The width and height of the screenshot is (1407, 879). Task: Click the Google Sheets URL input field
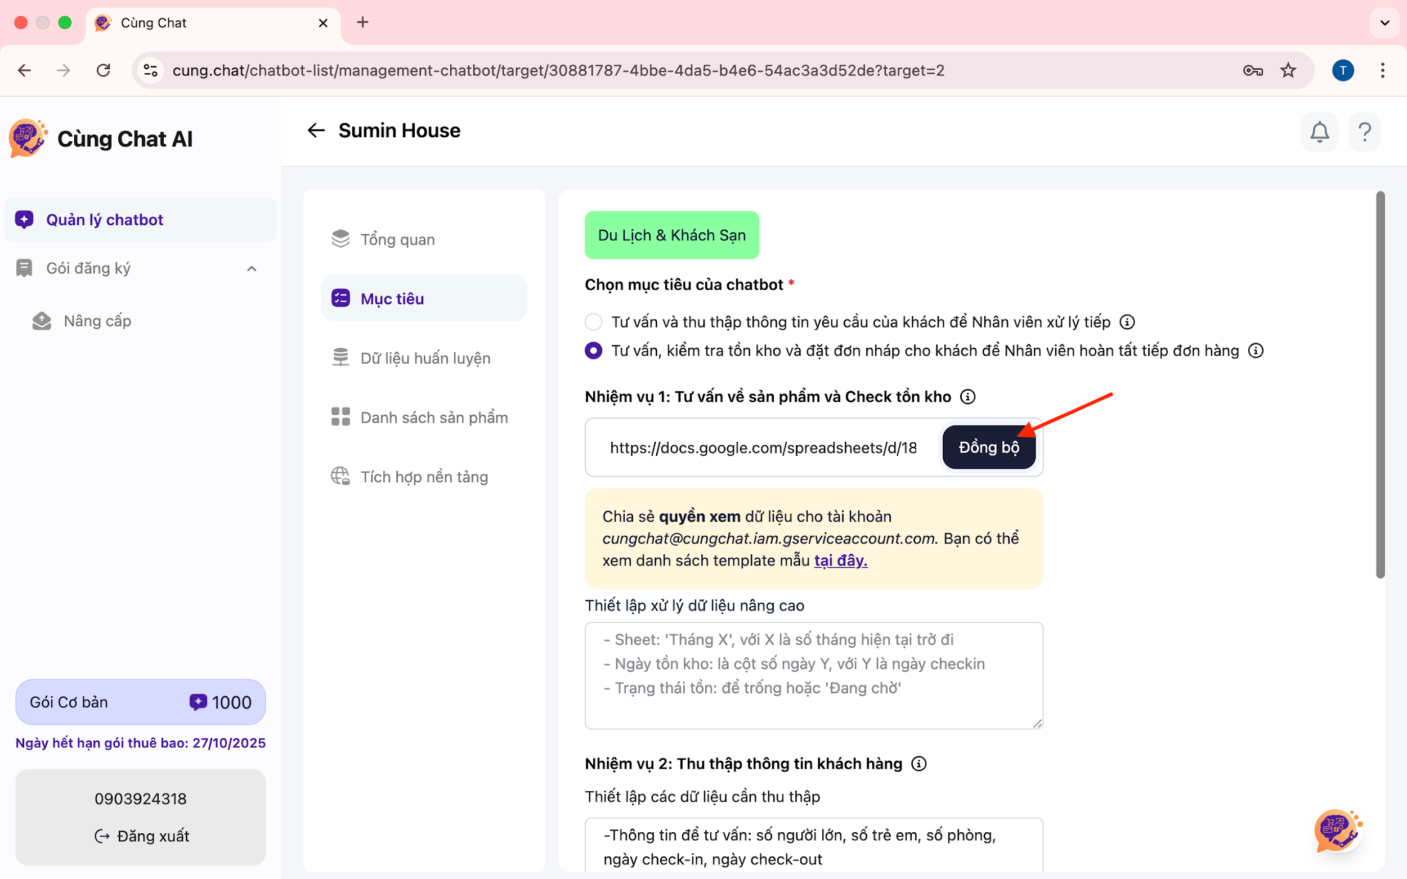click(x=762, y=447)
